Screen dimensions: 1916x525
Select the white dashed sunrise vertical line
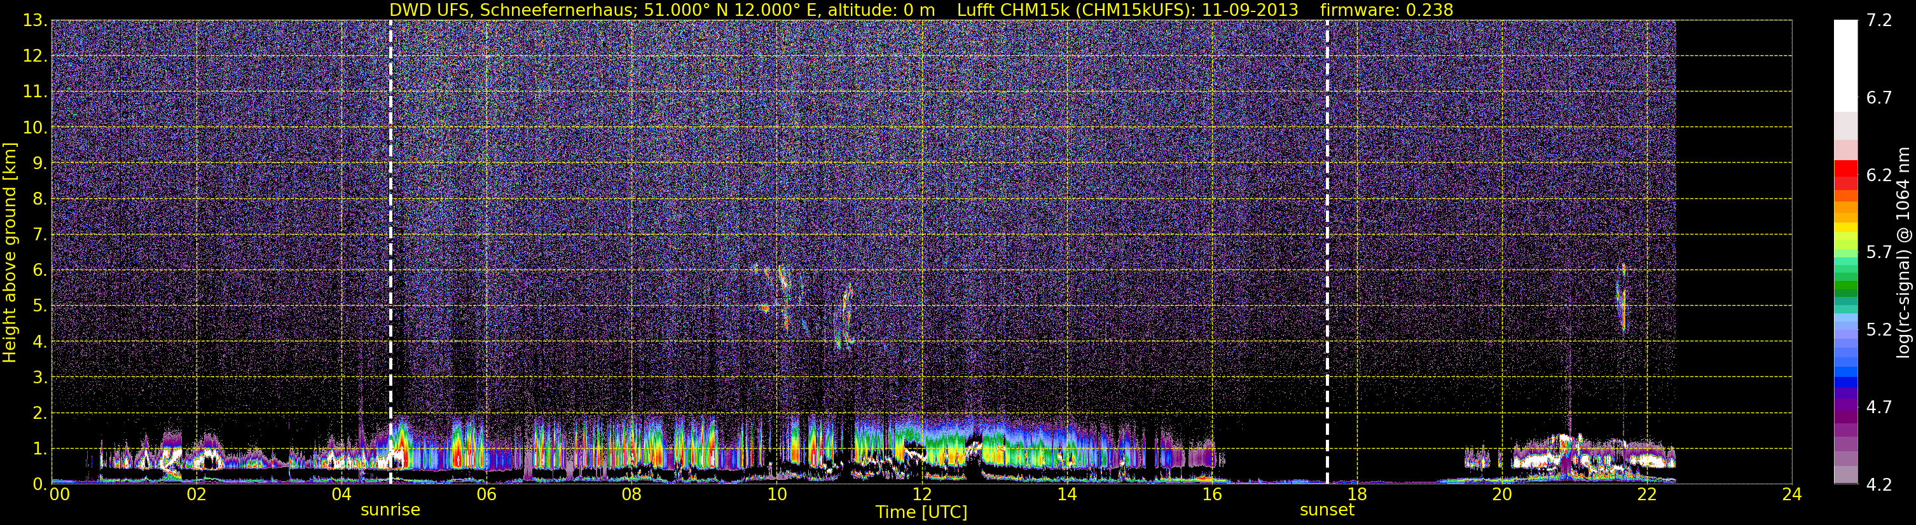[x=390, y=252]
